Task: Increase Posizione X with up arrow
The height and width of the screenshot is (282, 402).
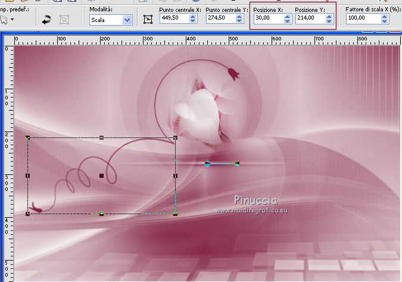Action: point(288,16)
